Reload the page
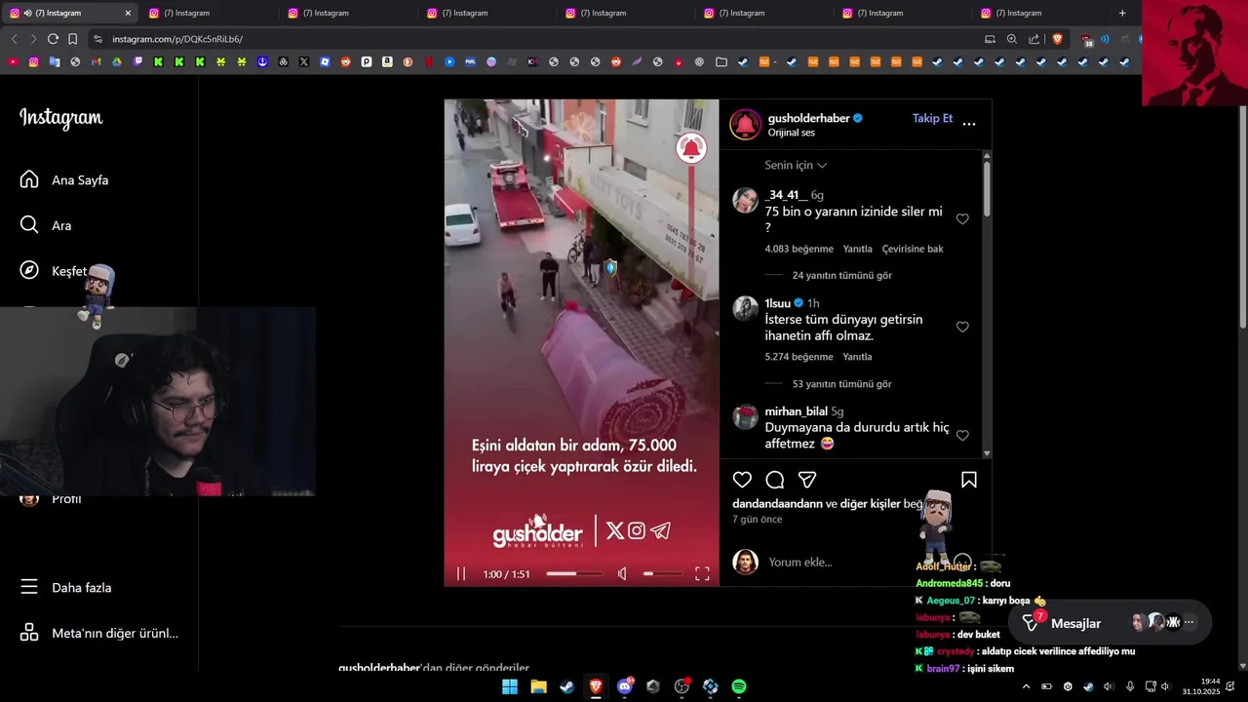The width and height of the screenshot is (1248, 702). coord(53,39)
